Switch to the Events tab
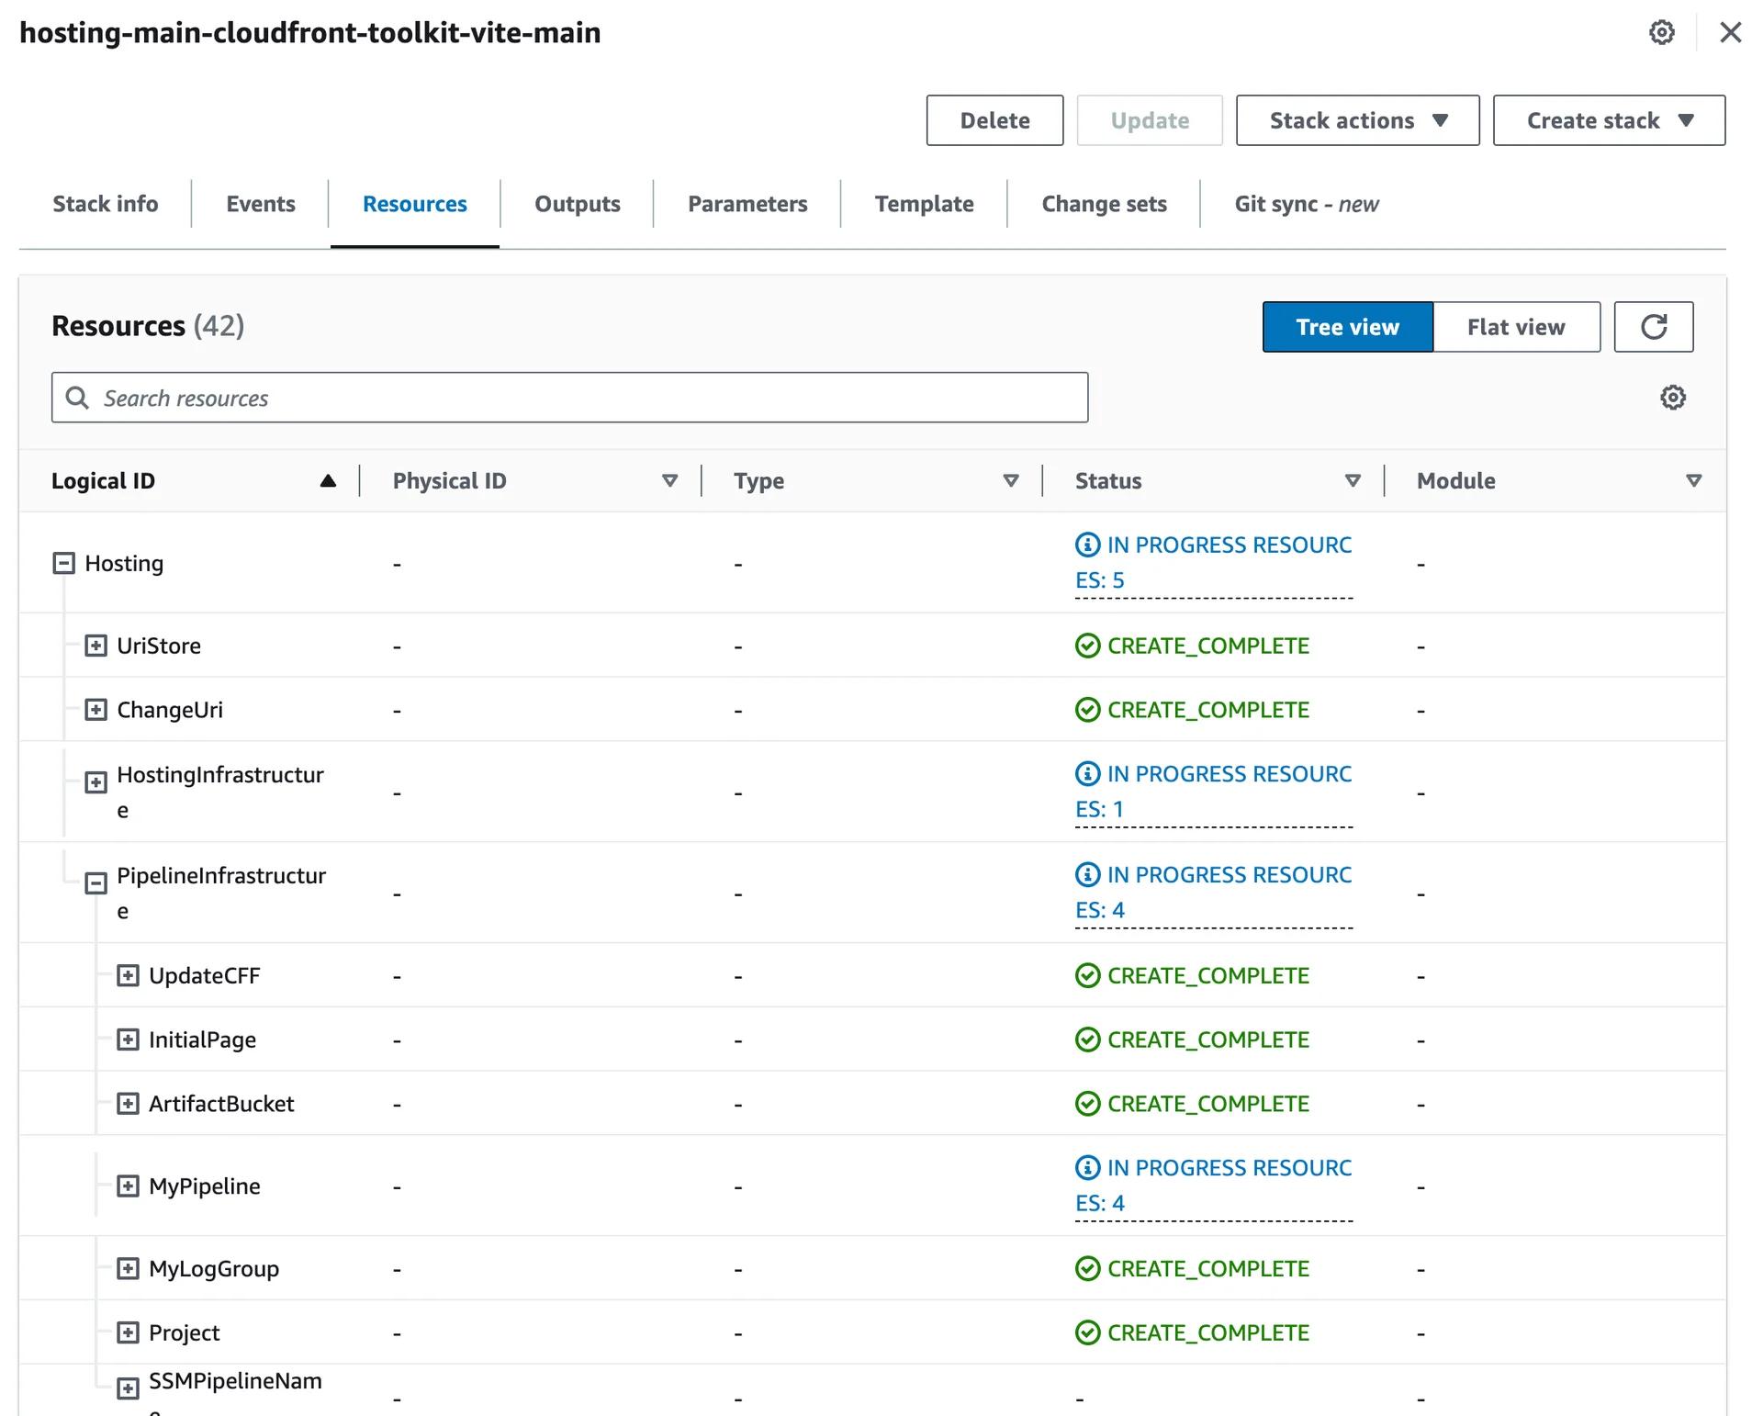This screenshot has width=1763, height=1416. 261,204
